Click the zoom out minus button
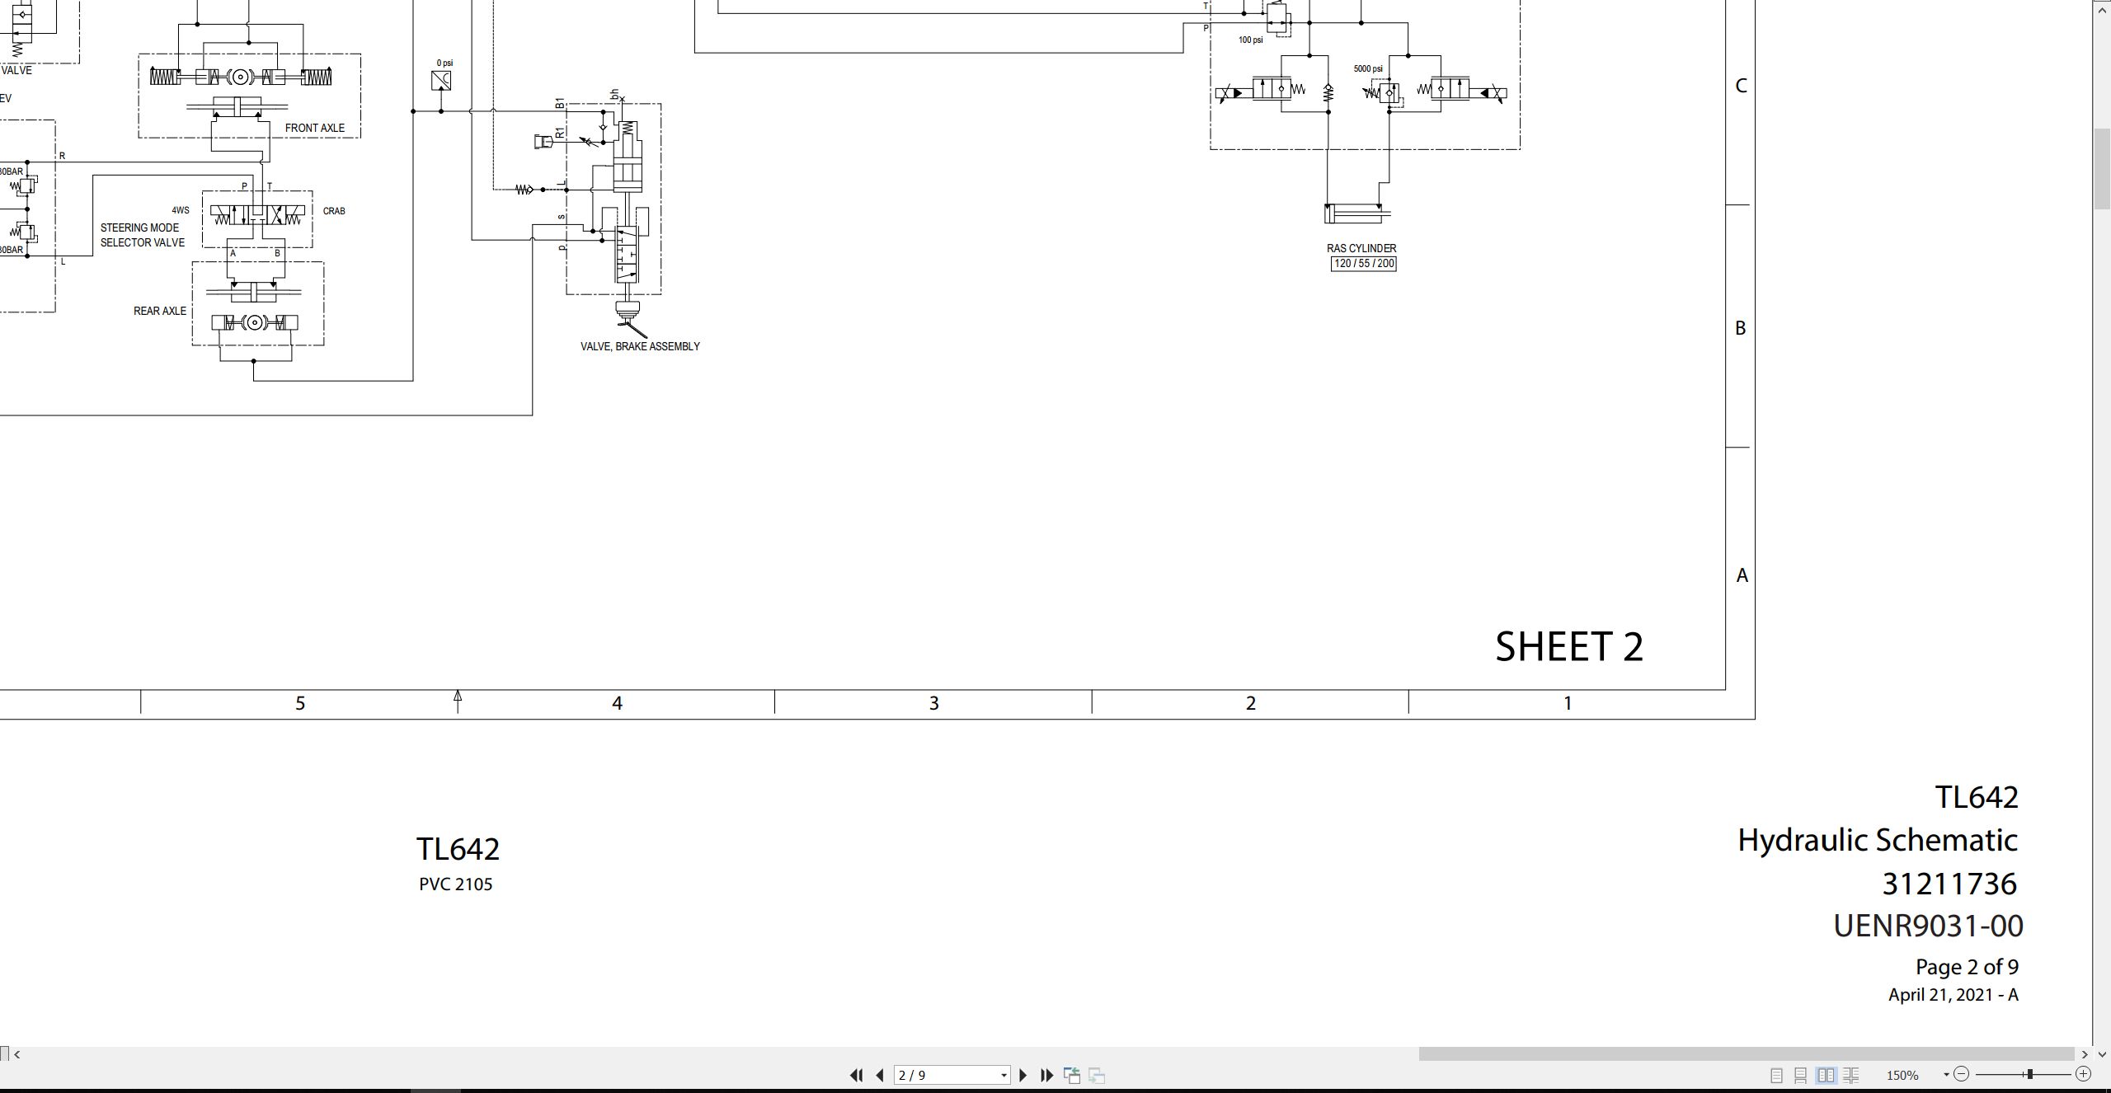 point(1962,1074)
